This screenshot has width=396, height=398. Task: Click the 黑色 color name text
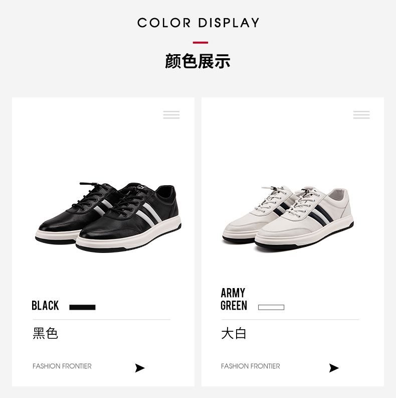pos(46,333)
